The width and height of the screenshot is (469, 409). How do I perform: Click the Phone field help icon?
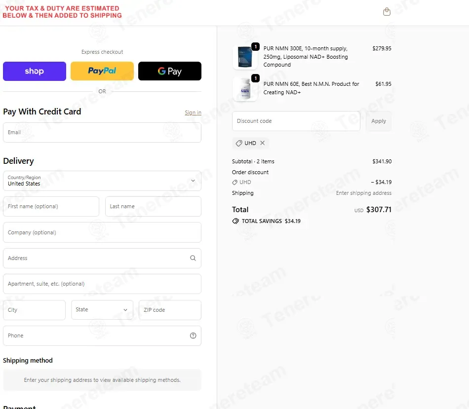tap(193, 335)
